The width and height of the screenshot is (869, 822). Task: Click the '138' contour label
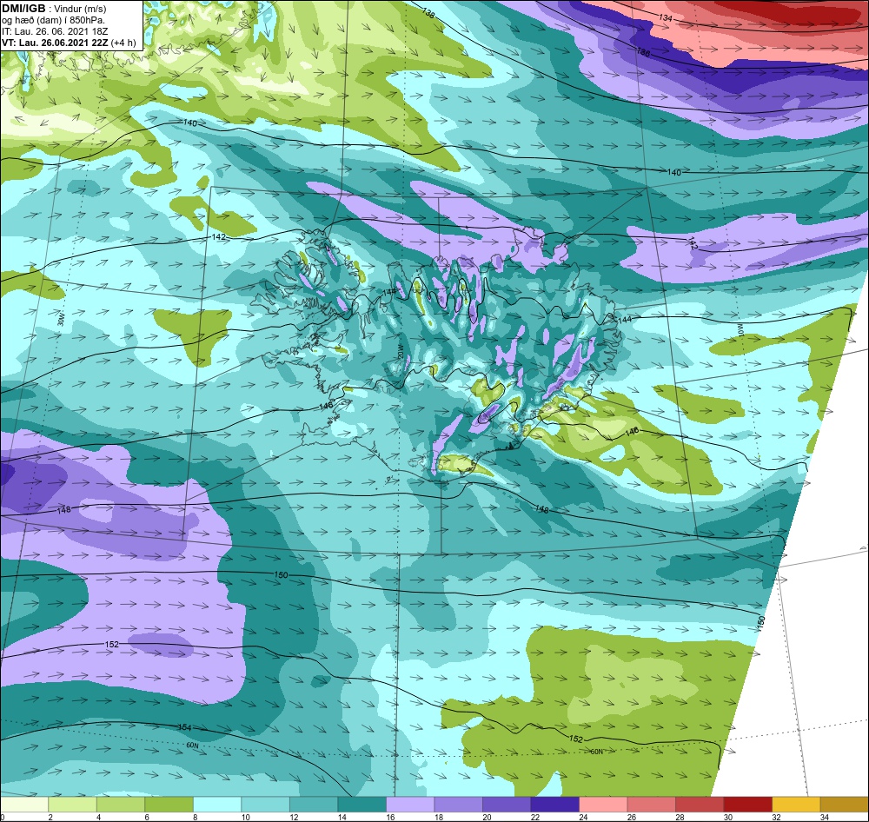[x=428, y=13]
